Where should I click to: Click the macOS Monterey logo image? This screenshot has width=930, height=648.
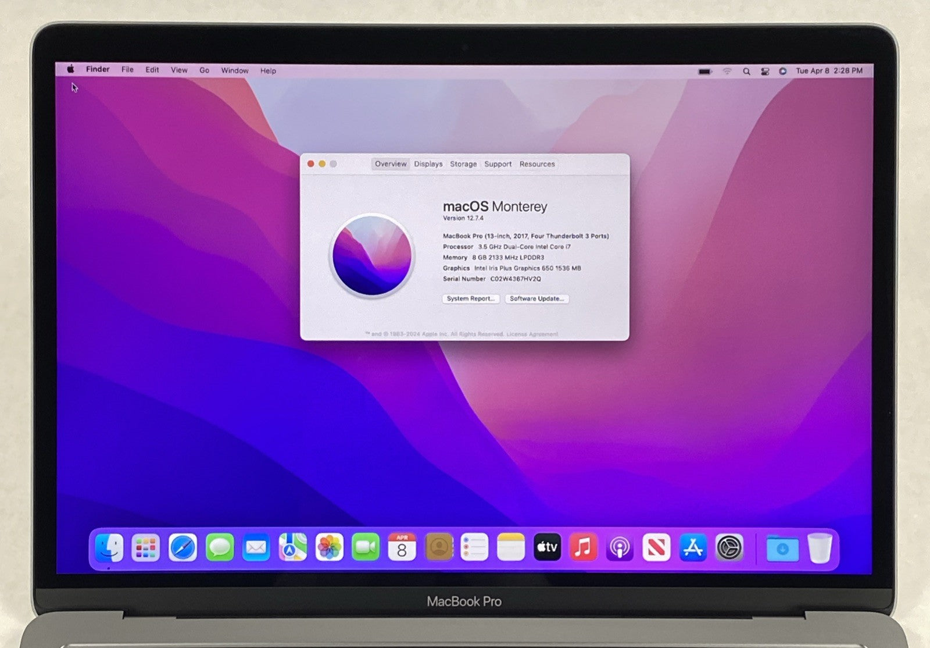pyautogui.click(x=372, y=255)
